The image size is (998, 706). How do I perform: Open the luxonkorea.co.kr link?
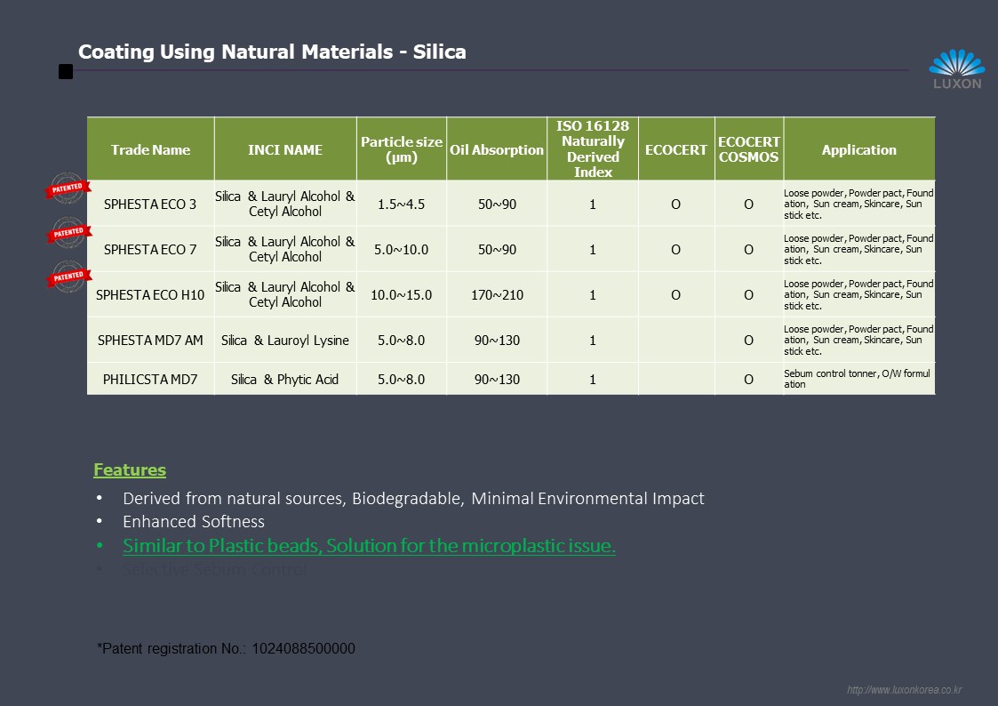click(x=904, y=689)
